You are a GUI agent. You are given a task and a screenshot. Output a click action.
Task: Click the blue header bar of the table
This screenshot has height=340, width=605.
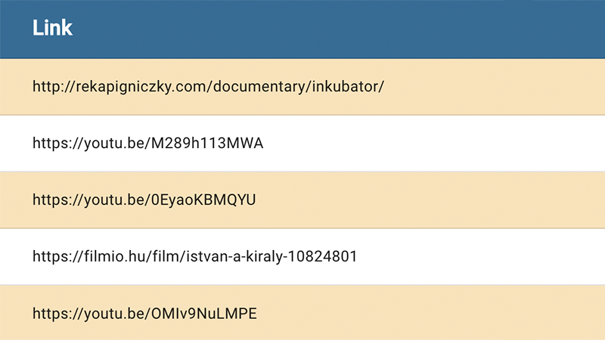[x=302, y=29]
